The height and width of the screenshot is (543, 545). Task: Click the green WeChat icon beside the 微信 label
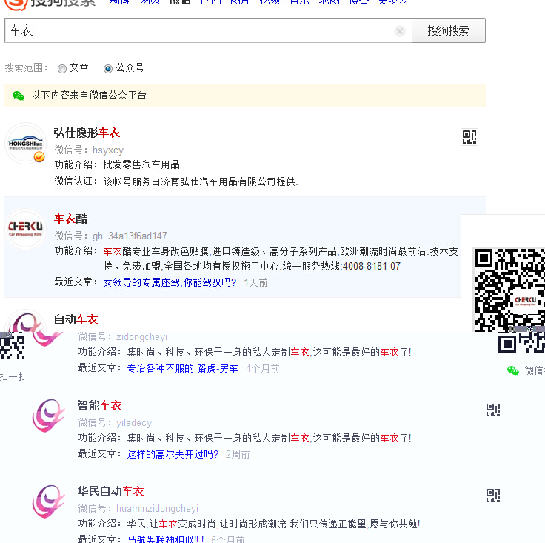pyautogui.click(x=513, y=370)
